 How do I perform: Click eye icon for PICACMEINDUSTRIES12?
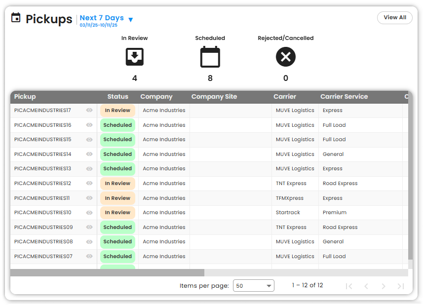89,183
